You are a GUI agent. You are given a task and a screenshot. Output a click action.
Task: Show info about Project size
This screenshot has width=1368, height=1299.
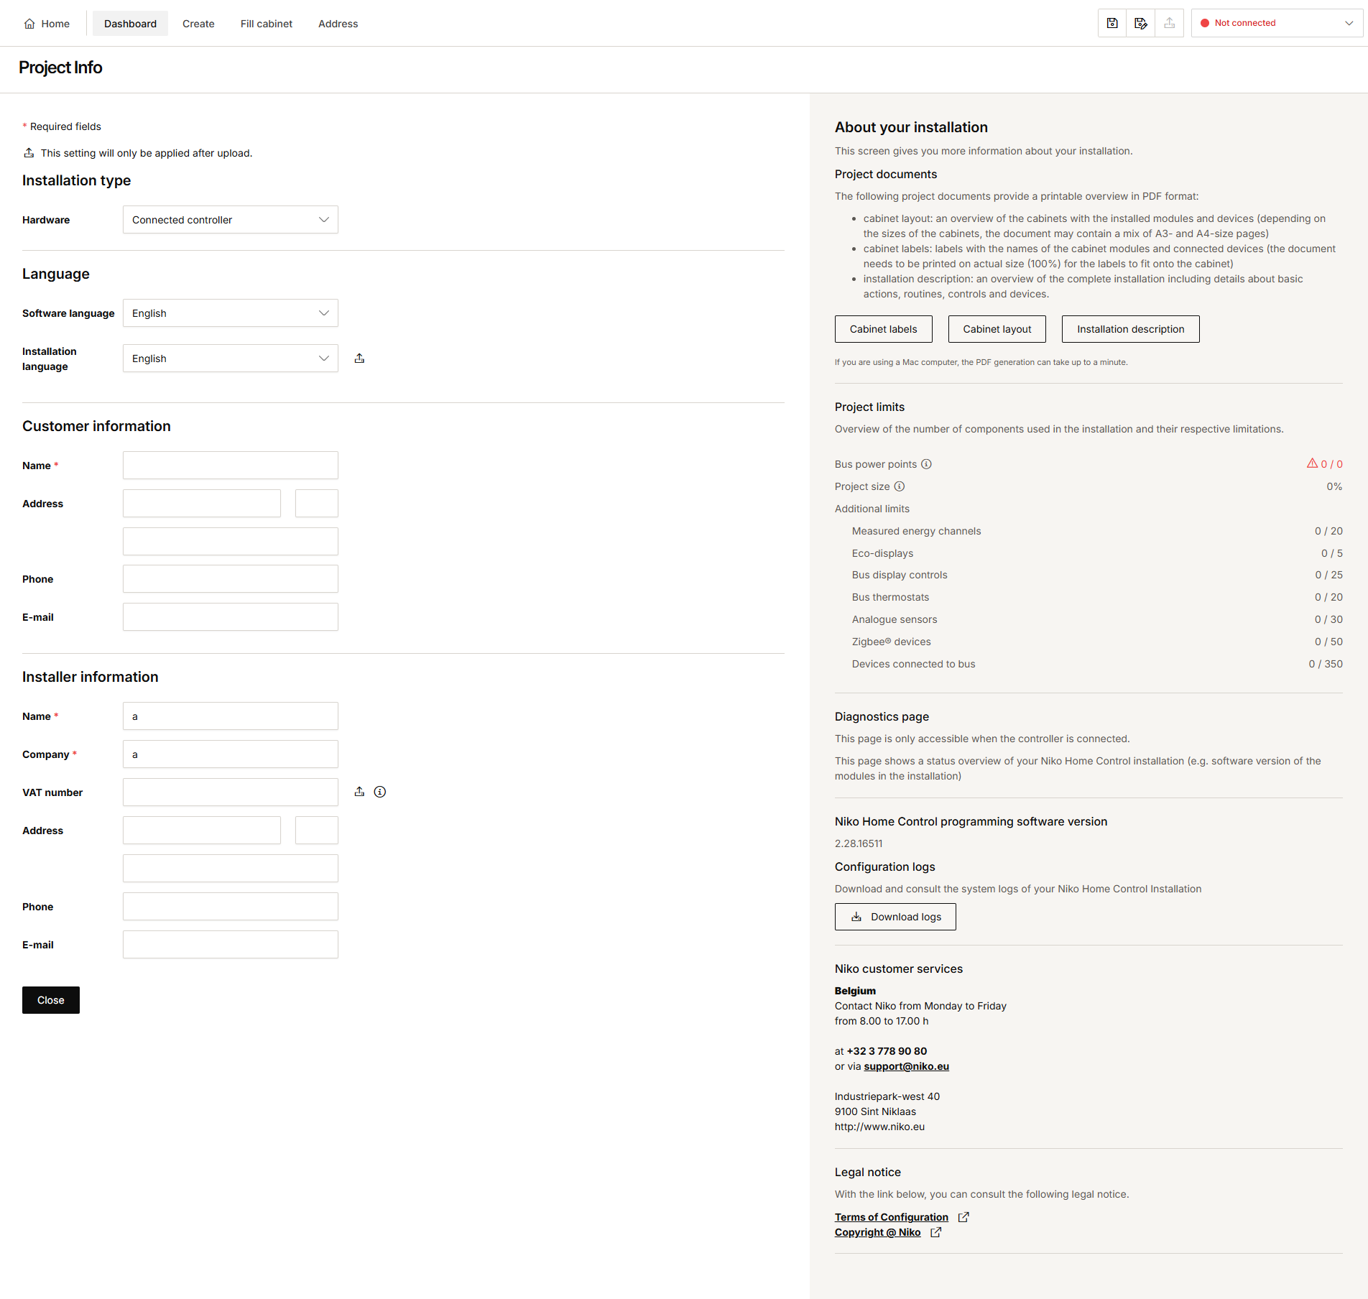(900, 486)
